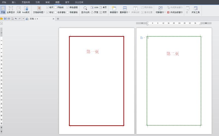The height and width of the screenshot is (136, 219).
Task: Open the 引用 (References) tab
Action: point(37,2)
